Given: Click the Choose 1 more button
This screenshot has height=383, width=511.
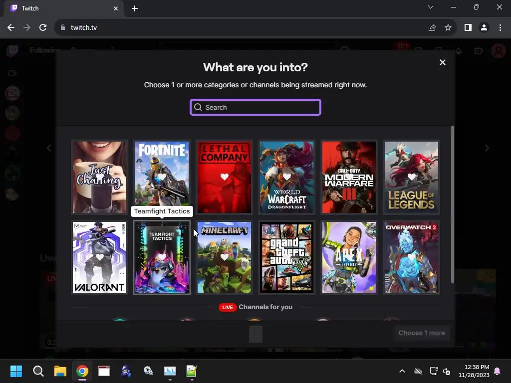Looking at the screenshot, I should click(x=421, y=333).
